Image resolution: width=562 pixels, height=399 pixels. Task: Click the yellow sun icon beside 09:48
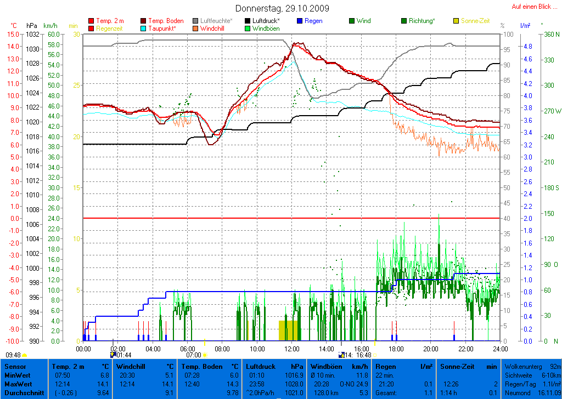(25, 355)
